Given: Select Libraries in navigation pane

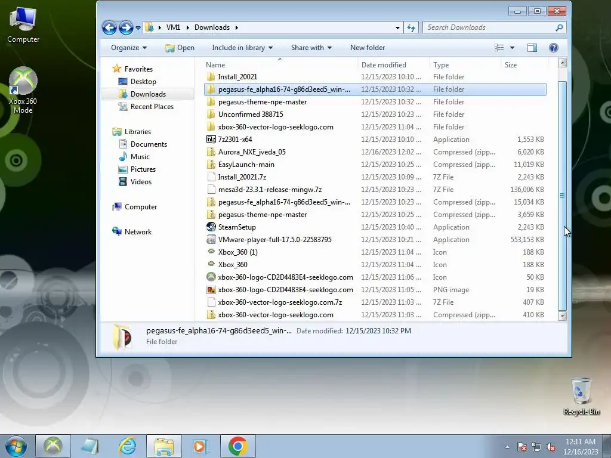Looking at the screenshot, I should (138, 132).
